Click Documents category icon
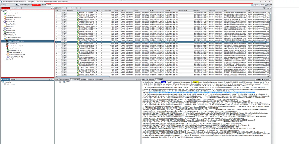 click(5, 22)
